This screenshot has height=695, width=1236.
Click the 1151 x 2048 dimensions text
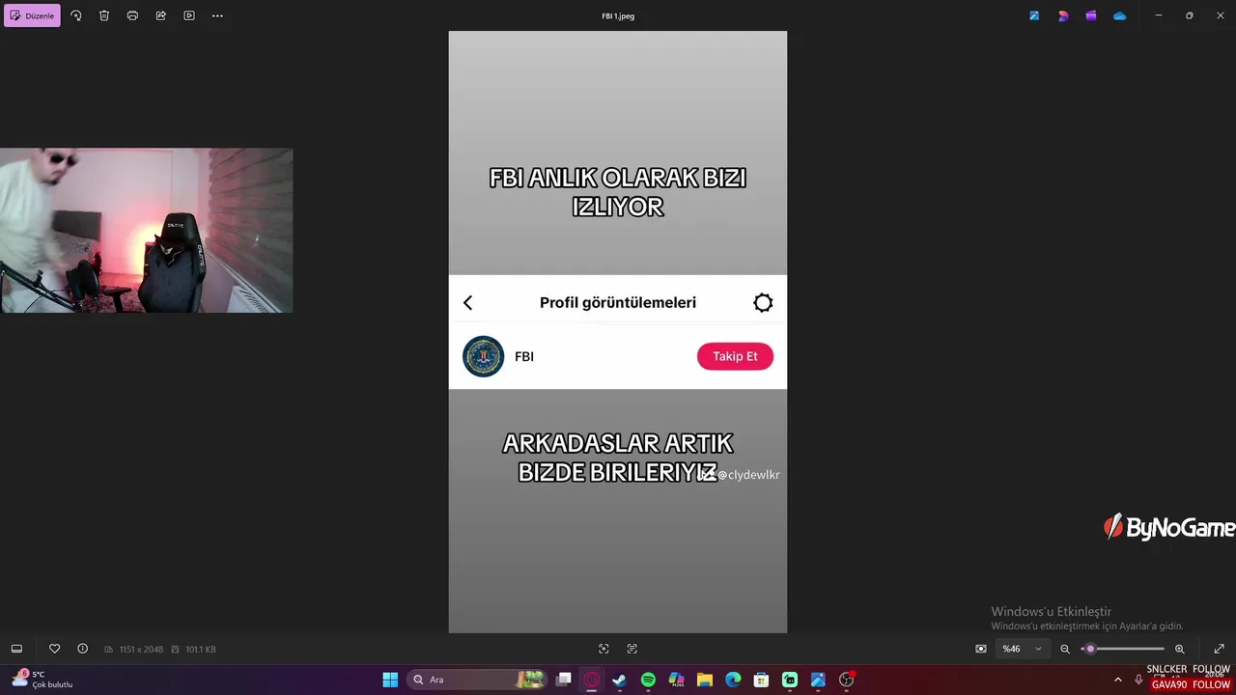[141, 650]
